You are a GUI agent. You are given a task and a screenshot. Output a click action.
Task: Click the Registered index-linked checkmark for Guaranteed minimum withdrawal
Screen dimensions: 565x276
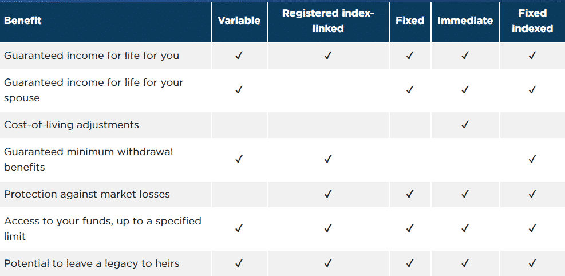point(327,159)
